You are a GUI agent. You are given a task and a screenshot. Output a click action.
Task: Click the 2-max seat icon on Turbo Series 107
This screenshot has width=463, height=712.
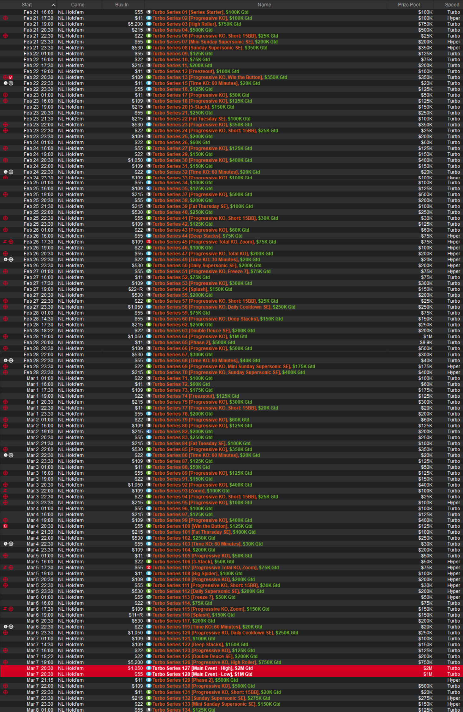pyautogui.click(x=149, y=568)
